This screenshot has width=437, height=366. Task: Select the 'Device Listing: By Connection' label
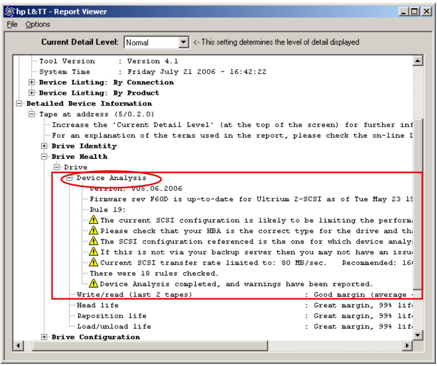click(x=106, y=82)
